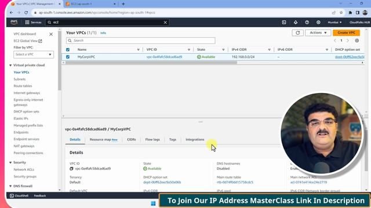Open EC2 Global View link
Screen dimensions: 371x208
[x=28, y=41]
